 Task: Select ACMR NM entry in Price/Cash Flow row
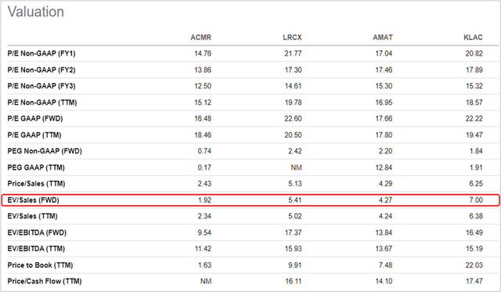[x=206, y=281]
